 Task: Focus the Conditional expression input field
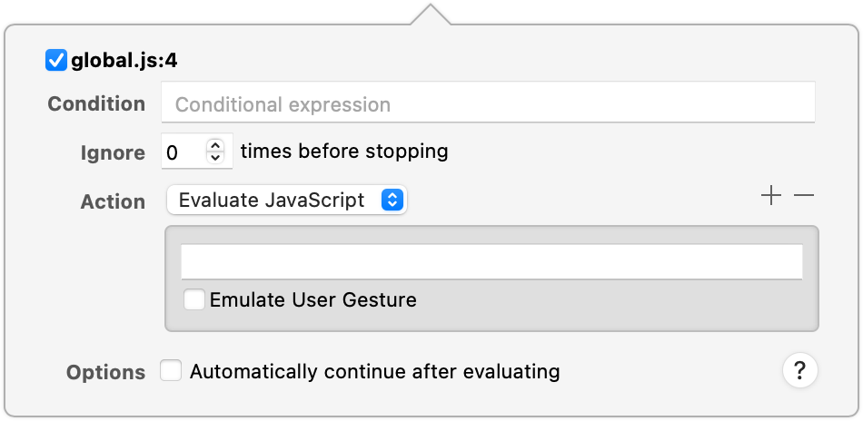(488, 104)
